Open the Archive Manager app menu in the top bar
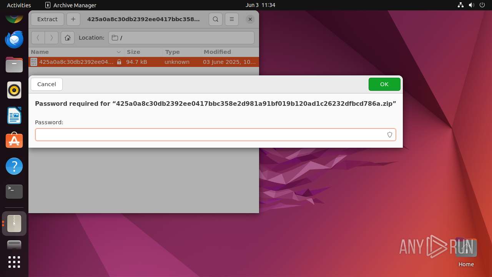The image size is (492, 277). tap(71, 5)
